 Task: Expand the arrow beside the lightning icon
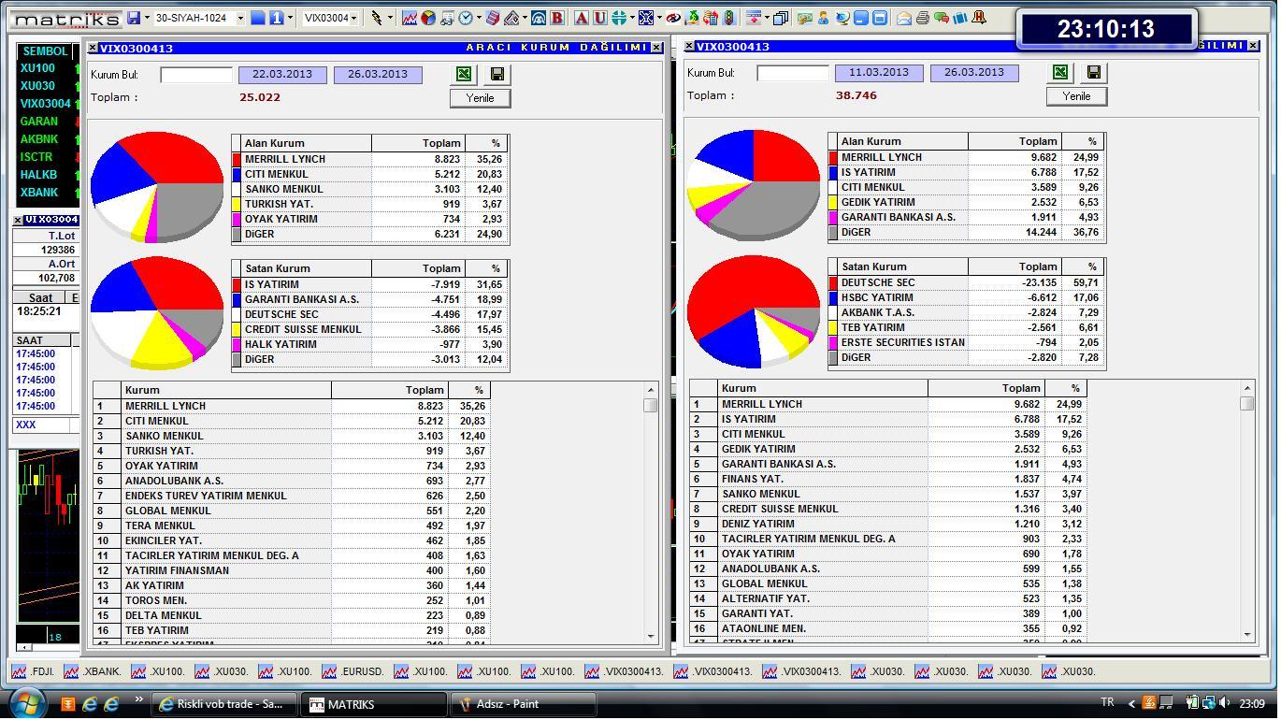pyautogui.click(x=390, y=18)
